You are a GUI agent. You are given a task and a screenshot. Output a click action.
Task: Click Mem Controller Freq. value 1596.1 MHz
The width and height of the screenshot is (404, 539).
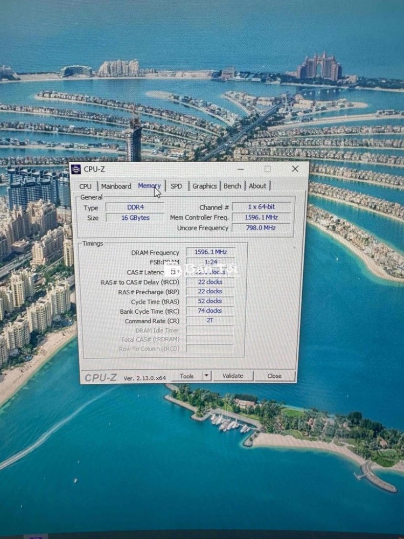click(x=261, y=217)
